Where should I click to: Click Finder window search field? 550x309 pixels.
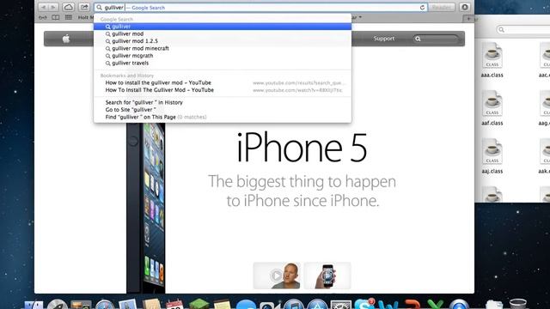(x=522, y=30)
